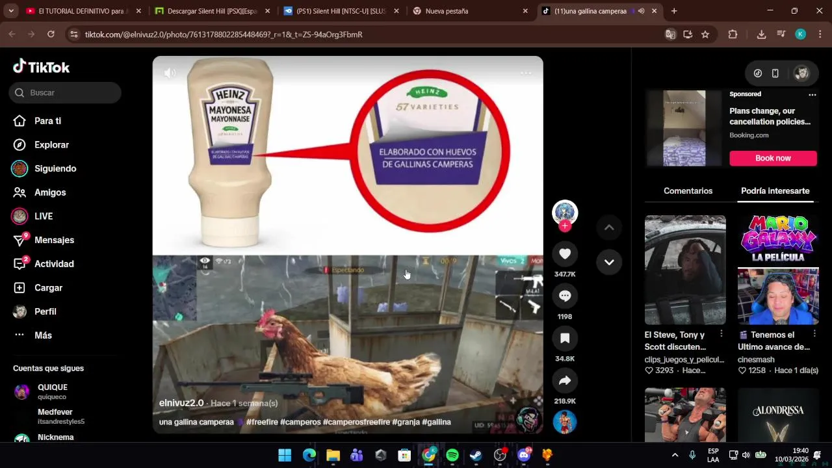Click the #gallina hashtag

[x=436, y=422]
